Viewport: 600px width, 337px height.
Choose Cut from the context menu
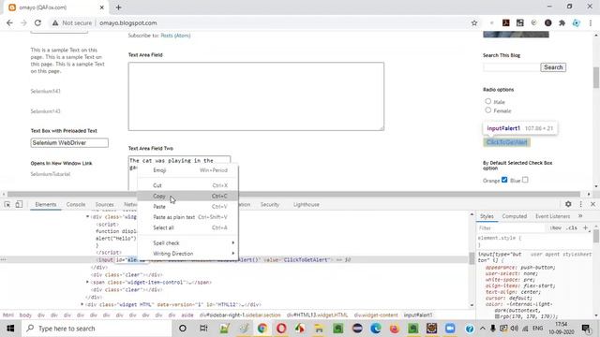tap(187, 185)
